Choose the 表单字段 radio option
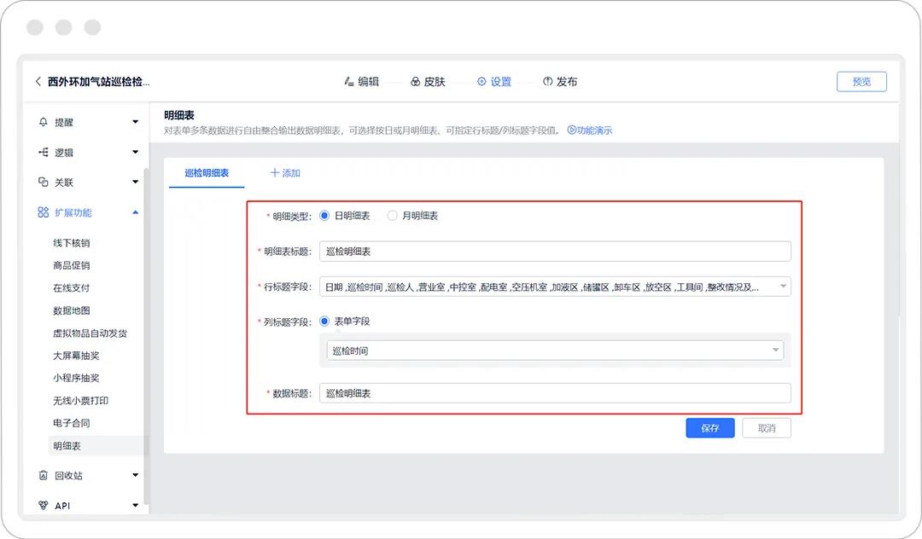The width and height of the screenshot is (922, 539). 324,322
